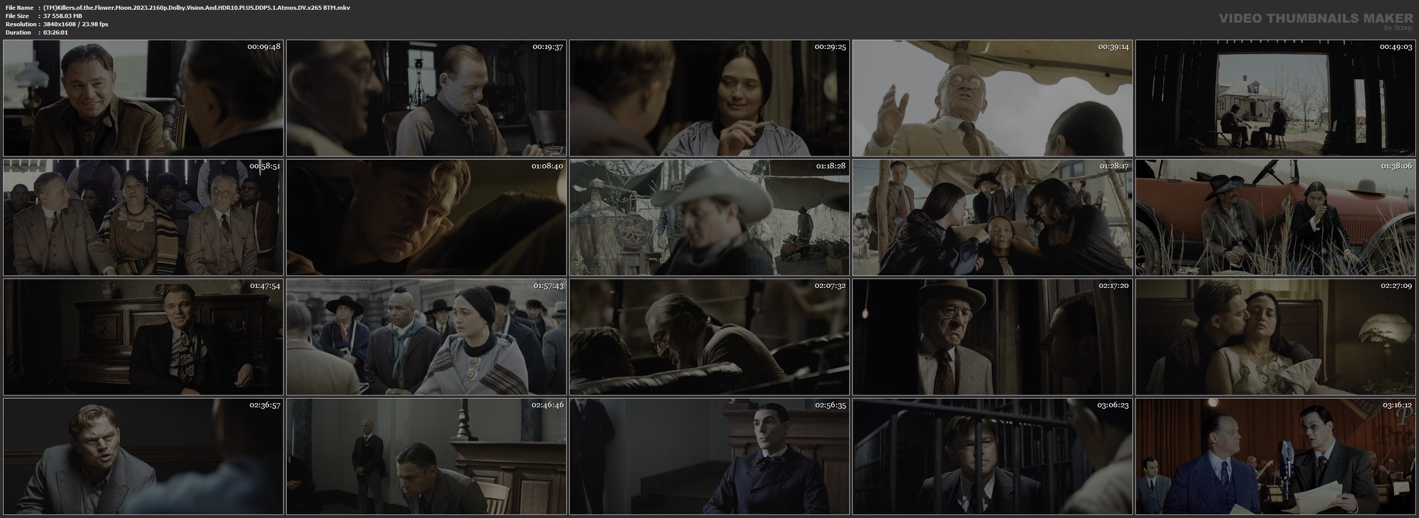Screen dimensions: 1419x518
Task: Pick the 02:17:20 thumbnail
Action: pyautogui.click(x=993, y=337)
